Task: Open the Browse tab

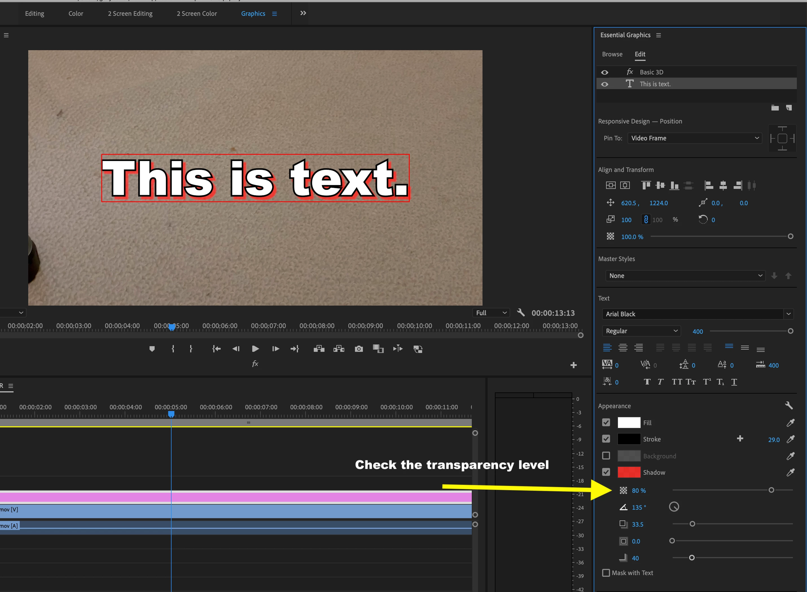Action: coord(612,54)
